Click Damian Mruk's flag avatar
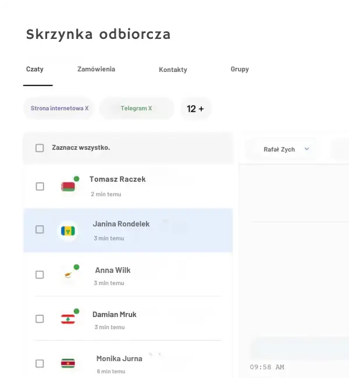 pyautogui.click(x=68, y=319)
